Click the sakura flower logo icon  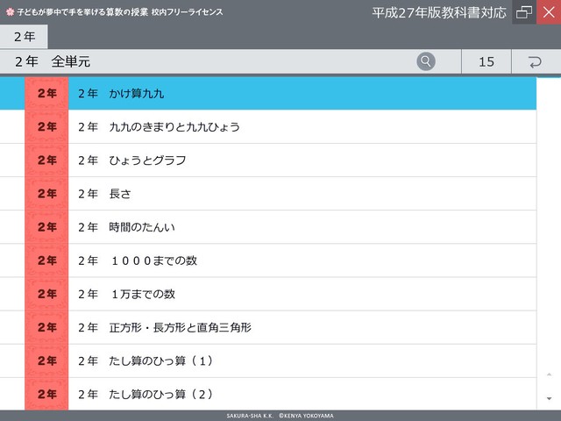pyautogui.click(x=10, y=12)
